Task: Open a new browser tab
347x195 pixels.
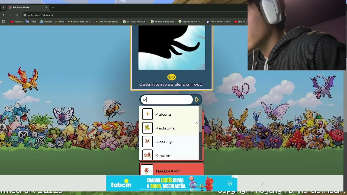Action: [53, 7]
